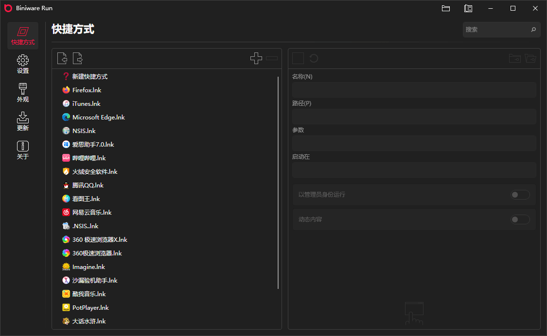The width and height of the screenshot is (547, 336).
Task: Click the reset/refresh arrow icon
Action: pyautogui.click(x=314, y=58)
